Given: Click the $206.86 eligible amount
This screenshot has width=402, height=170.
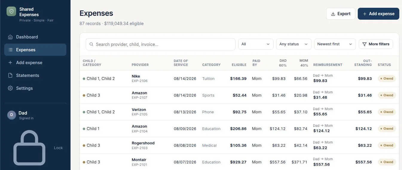Looking at the screenshot, I should 238,129.
